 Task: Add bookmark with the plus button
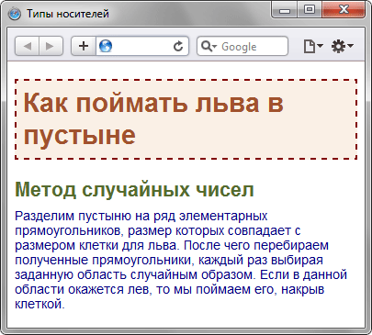click(x=84, y=46)
